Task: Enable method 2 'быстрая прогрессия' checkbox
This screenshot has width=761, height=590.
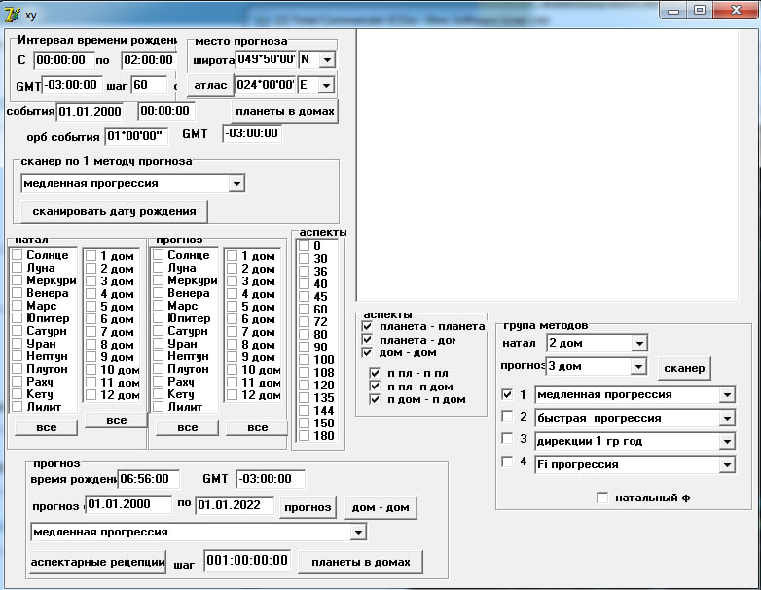Action: [x=507, y=417]
